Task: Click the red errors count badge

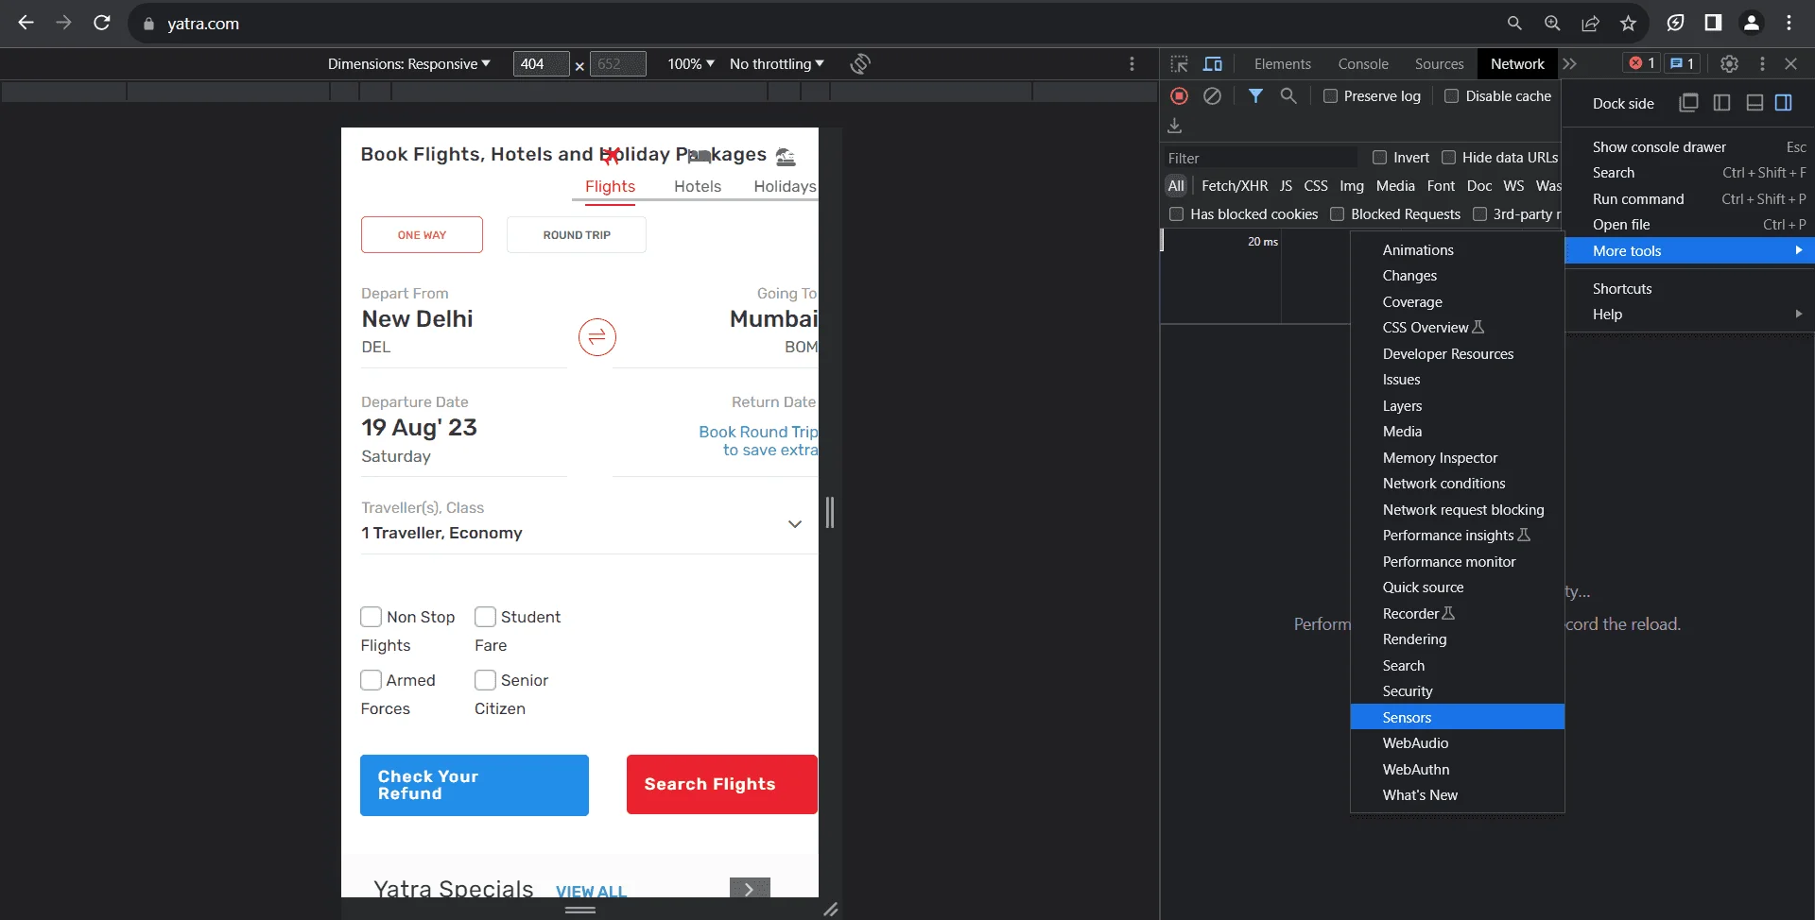Action: (1642, 63)
